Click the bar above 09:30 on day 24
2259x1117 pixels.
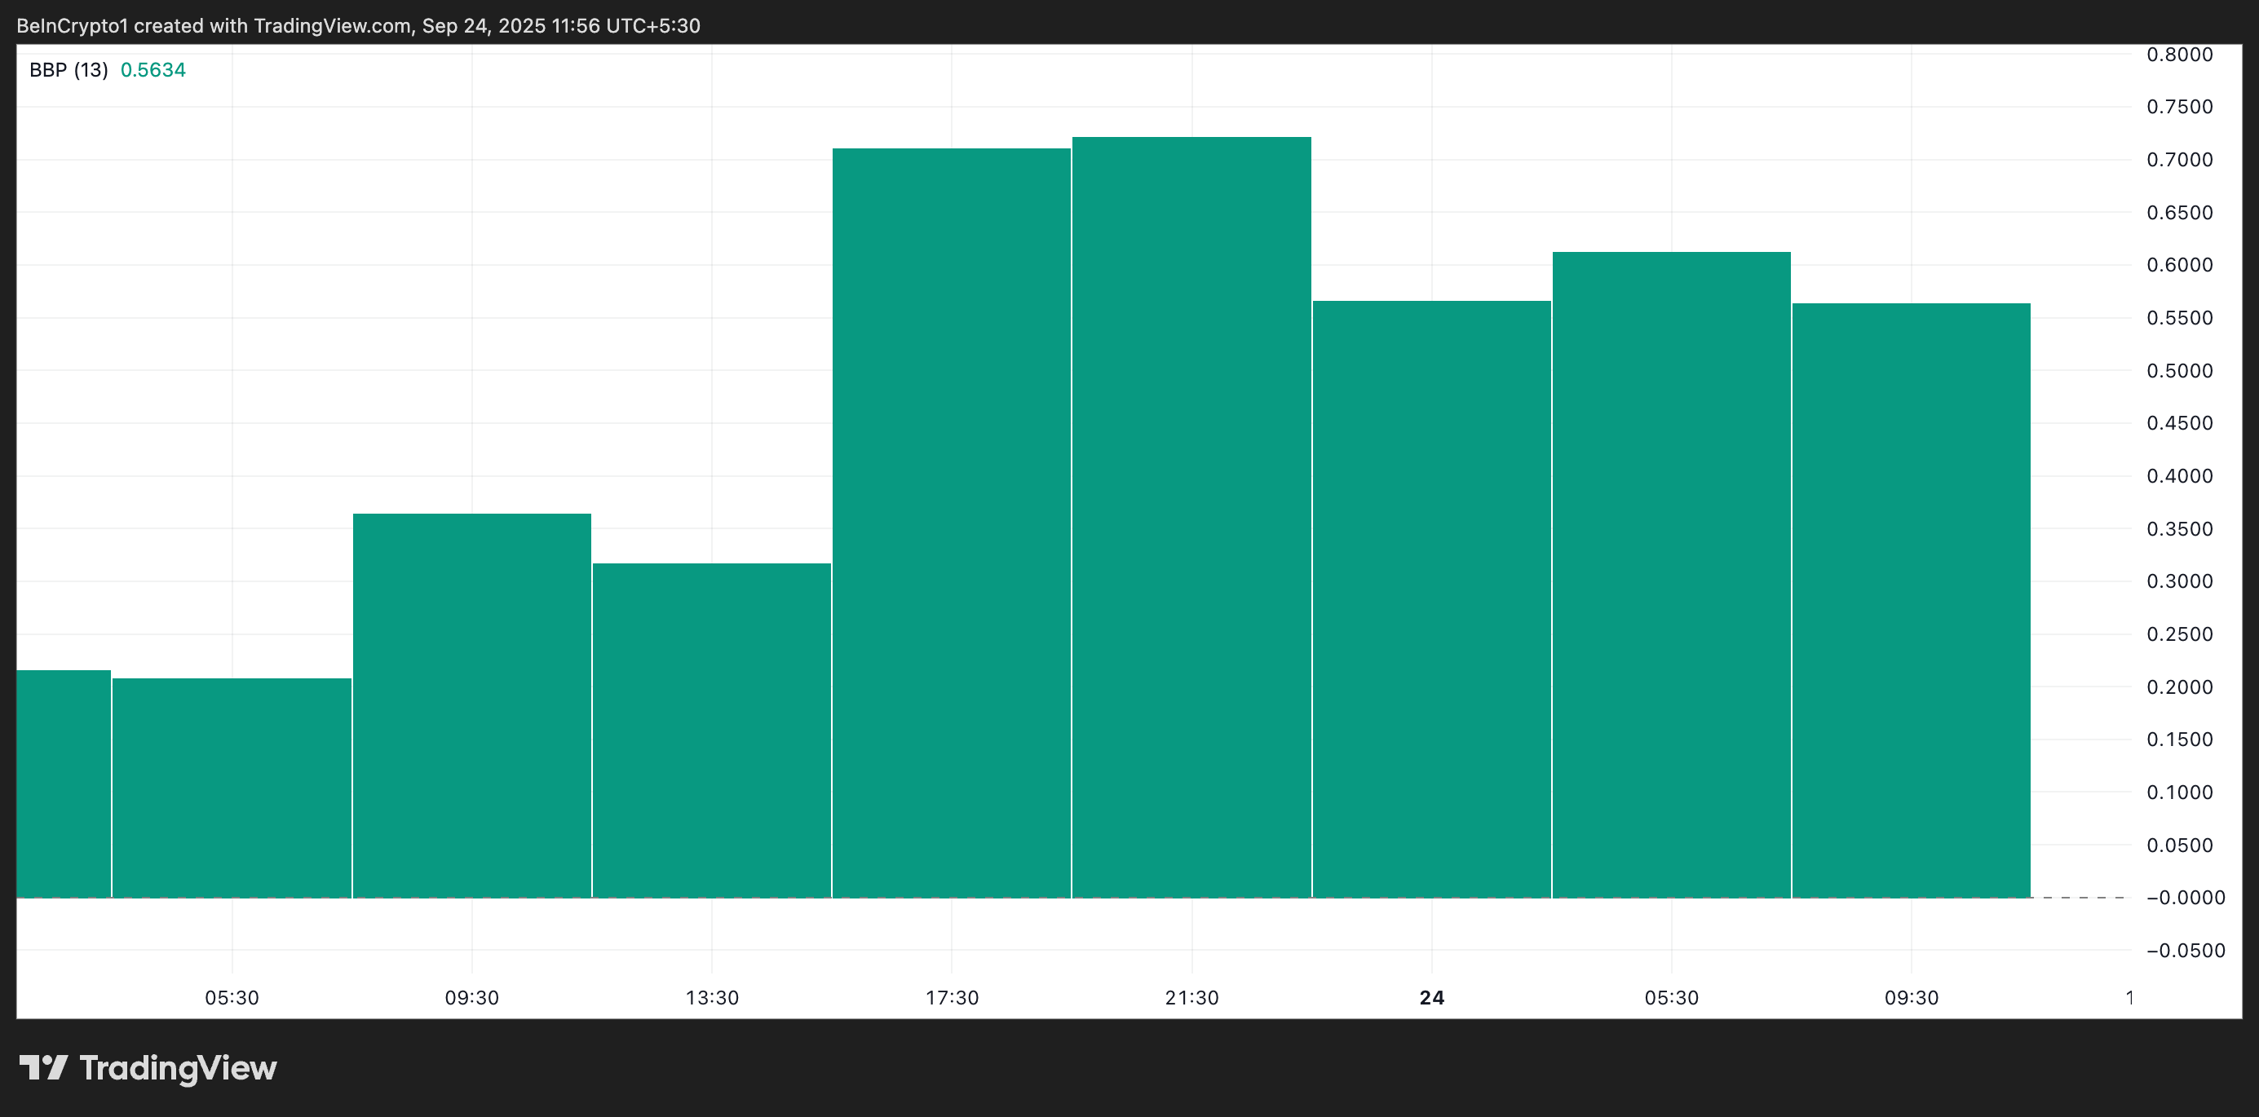(x=1911, y=601)
